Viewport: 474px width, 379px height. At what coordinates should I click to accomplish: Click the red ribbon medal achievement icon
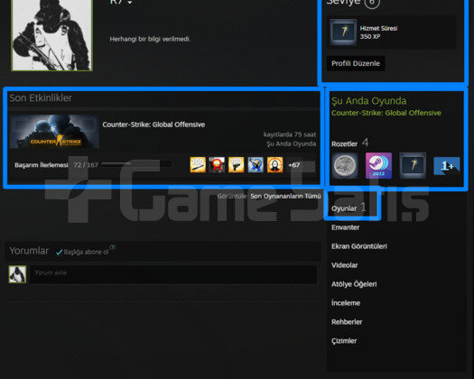click(217, 165)
